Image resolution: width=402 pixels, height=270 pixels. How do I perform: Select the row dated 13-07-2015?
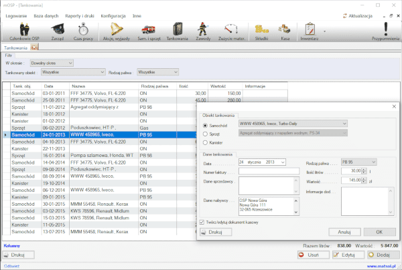pyautogui.click(x=100, y=232)
